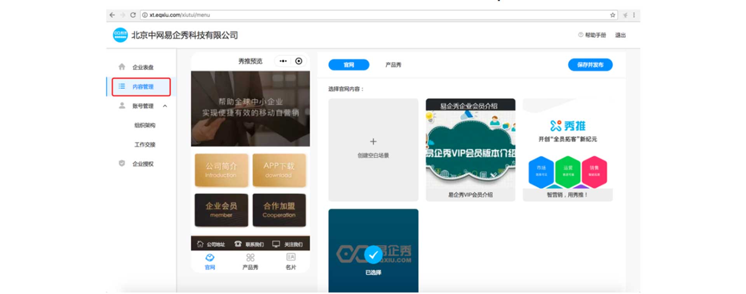Select the 官网 pill tab

tap(349, 65)
